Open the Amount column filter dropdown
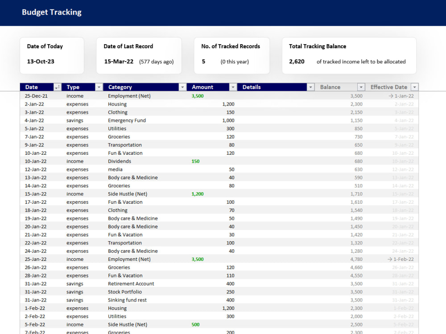 click(234, 87)
